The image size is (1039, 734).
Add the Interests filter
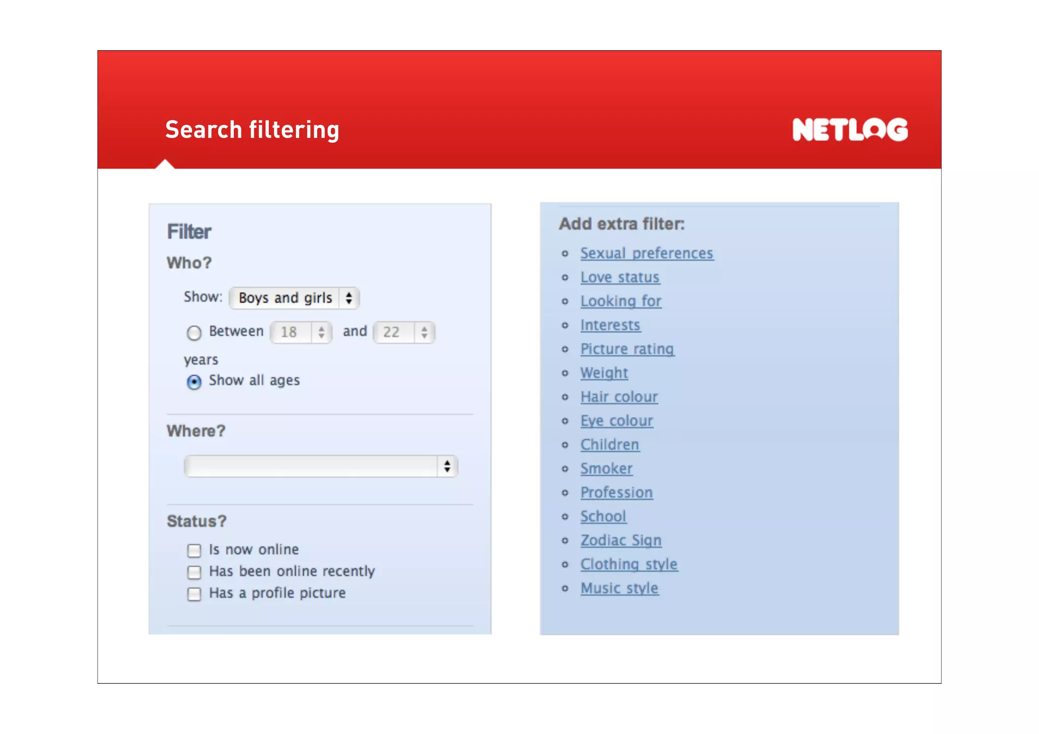[x=610, y=325]
